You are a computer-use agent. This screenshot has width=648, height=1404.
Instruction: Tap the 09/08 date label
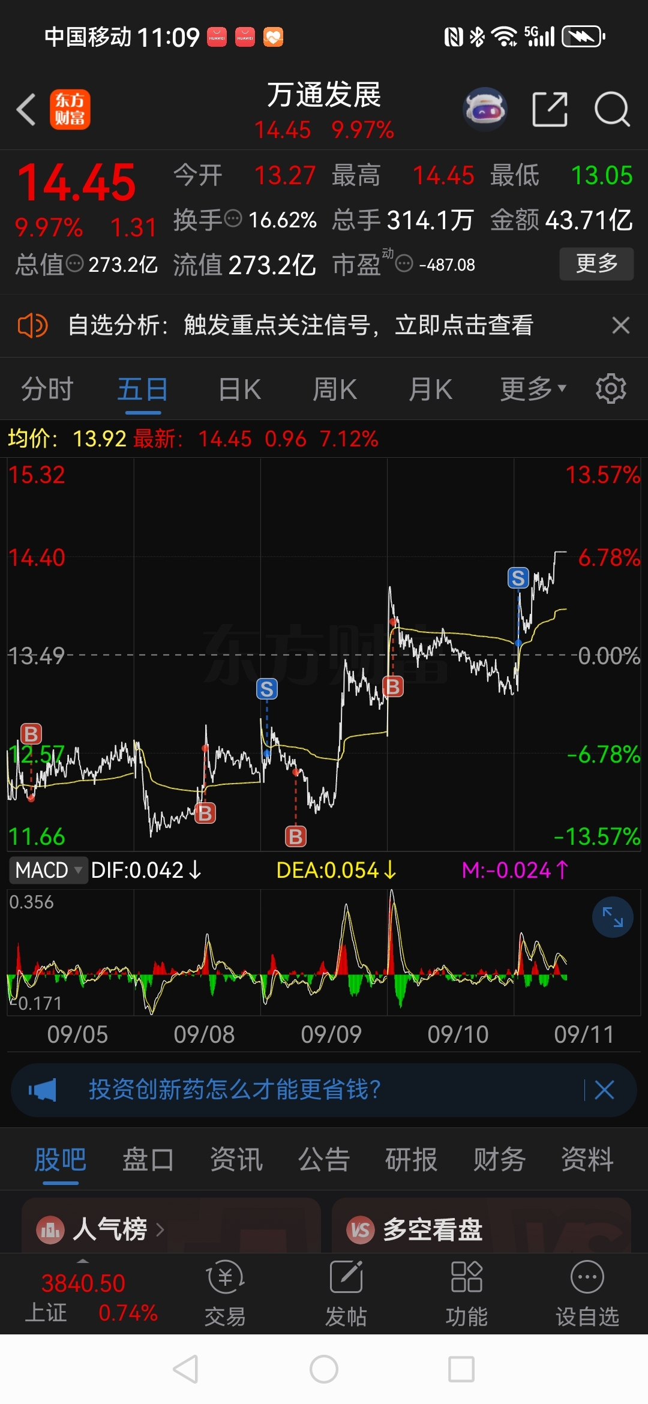pos(204,1034)
